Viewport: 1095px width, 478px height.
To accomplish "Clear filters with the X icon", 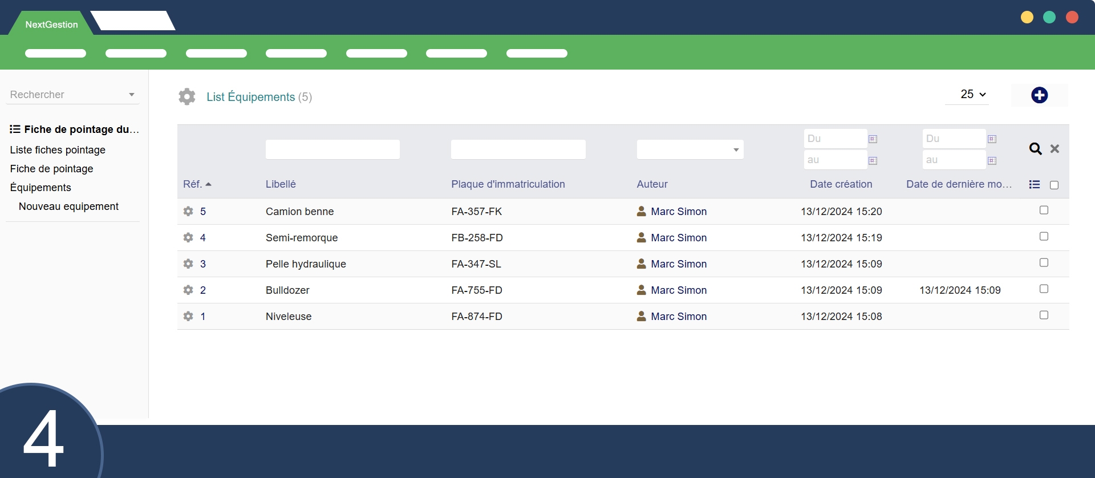I will coord(1055,149).
